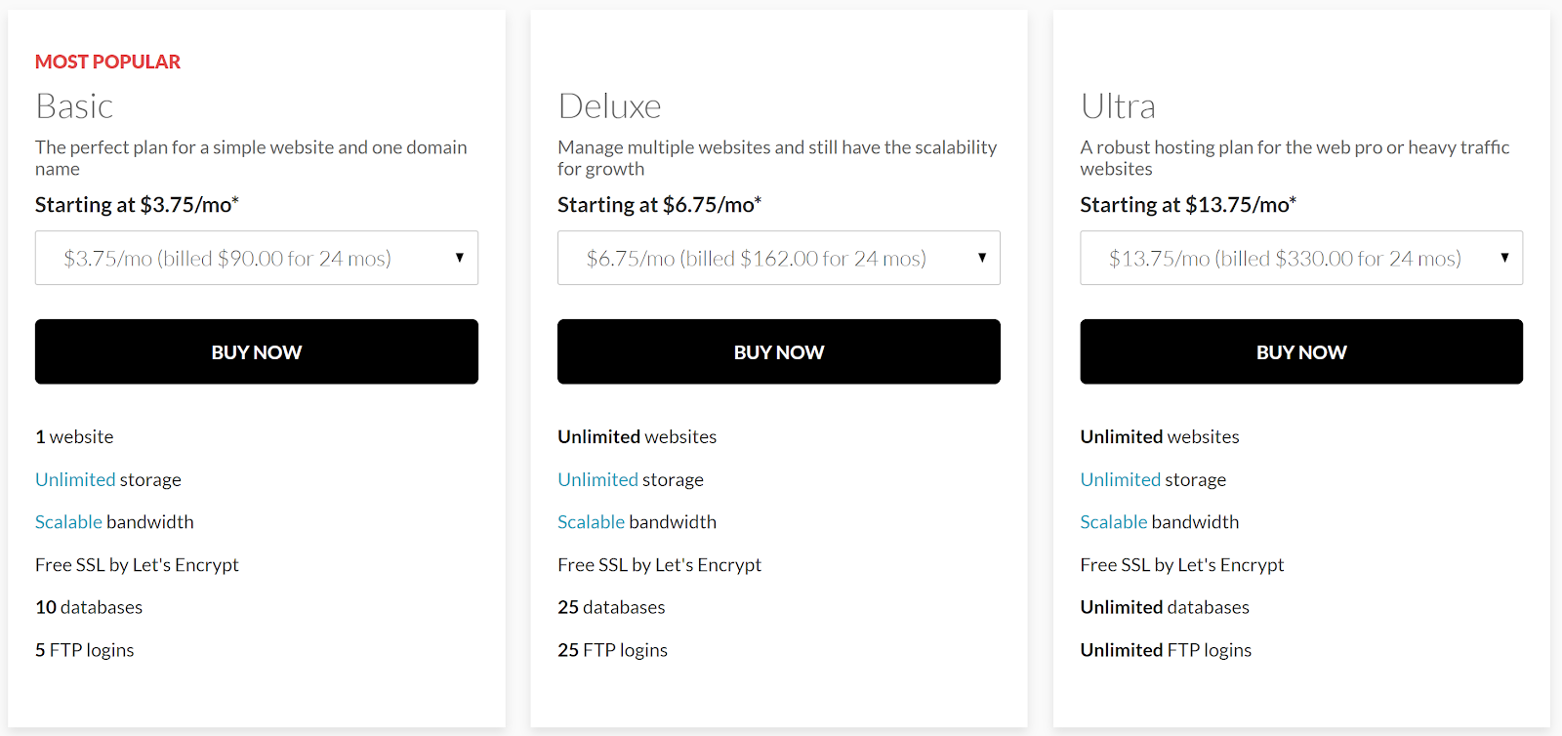This screenshot has width=1562, height=736.
Task: Buy the Basic plan now
Action: (257, 351)
